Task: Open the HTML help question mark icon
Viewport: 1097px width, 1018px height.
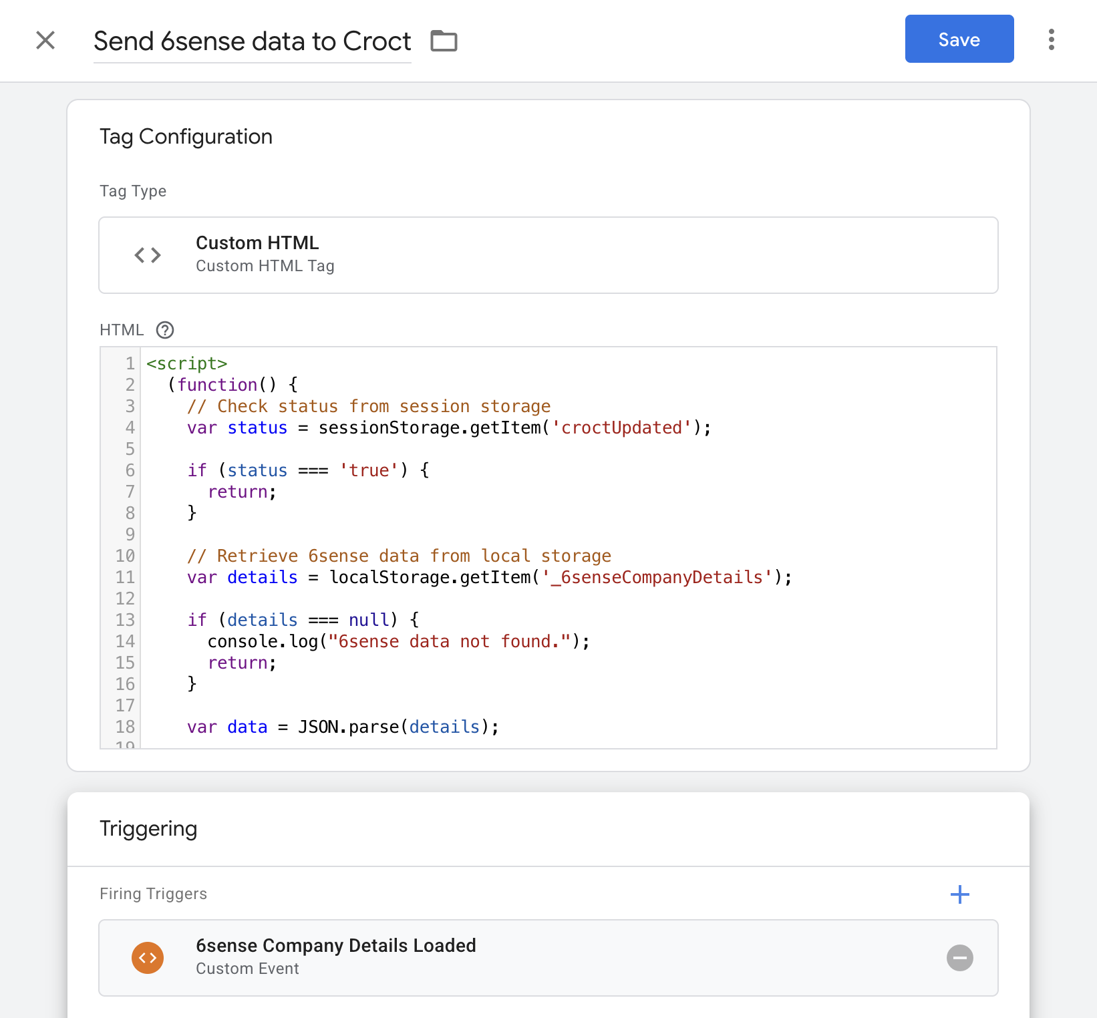Action: coord(165,330)
